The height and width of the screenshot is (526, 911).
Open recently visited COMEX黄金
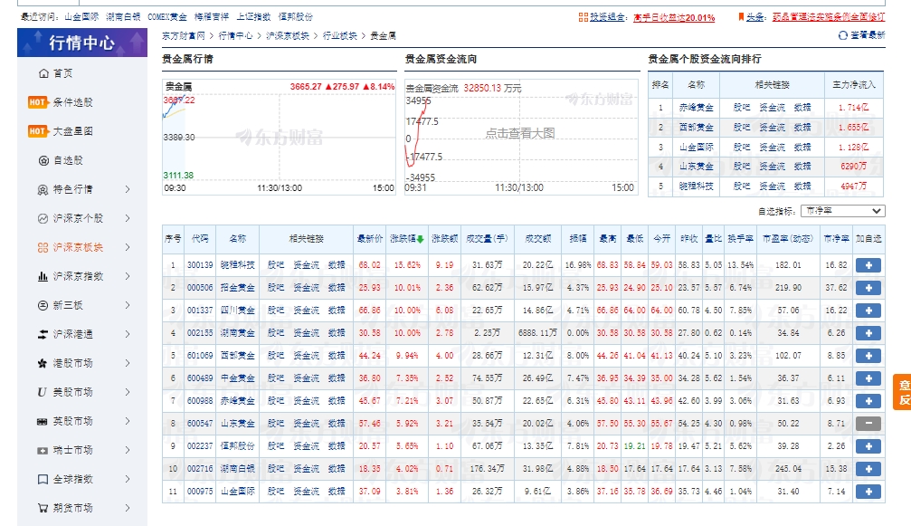167,17
